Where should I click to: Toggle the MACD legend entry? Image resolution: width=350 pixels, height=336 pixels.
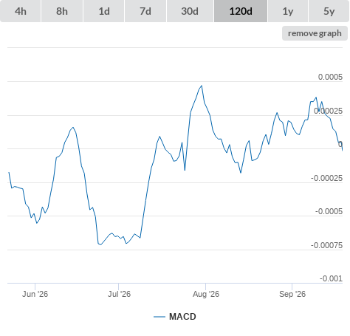point(182,317)
